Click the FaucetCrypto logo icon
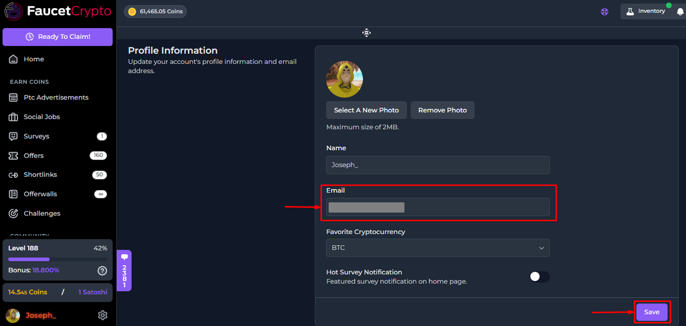This screenshot has height=326, width=686. [x=13, y=11]
